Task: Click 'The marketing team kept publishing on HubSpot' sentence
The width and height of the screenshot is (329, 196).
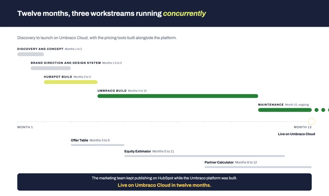Action: pyautogui.click(x=164, y=178)
